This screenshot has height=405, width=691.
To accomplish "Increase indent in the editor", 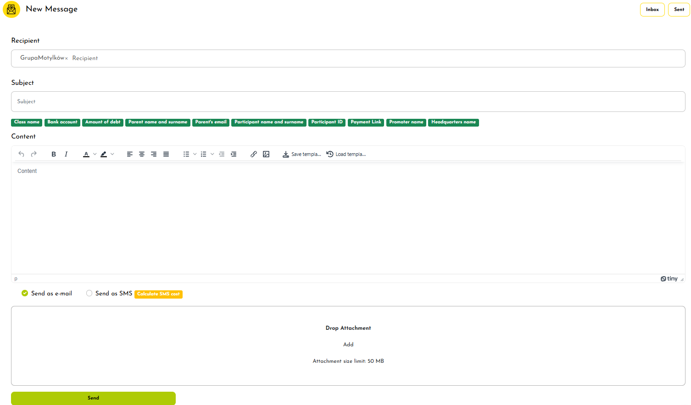I will pyautogui.click(x=234, y=154).
